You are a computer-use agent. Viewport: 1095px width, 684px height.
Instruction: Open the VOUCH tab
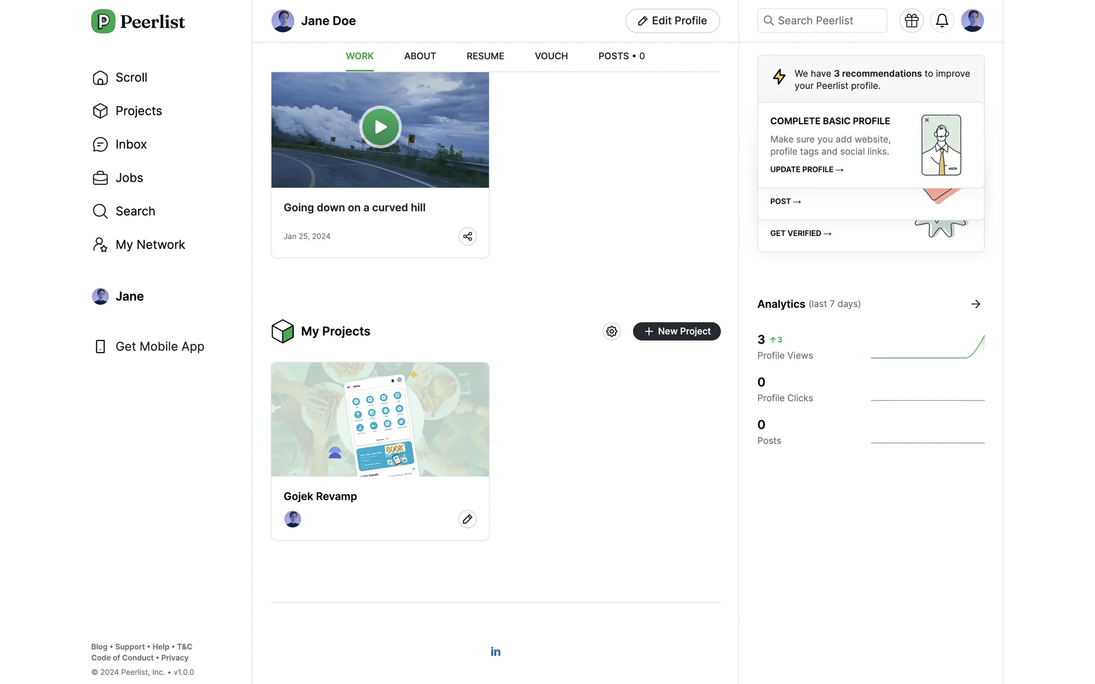coord(551,56)
